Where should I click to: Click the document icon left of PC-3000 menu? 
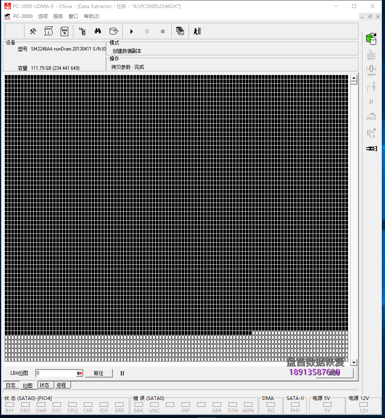[7, 16]
